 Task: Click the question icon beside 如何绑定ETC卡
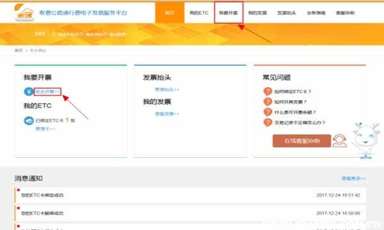268,91
